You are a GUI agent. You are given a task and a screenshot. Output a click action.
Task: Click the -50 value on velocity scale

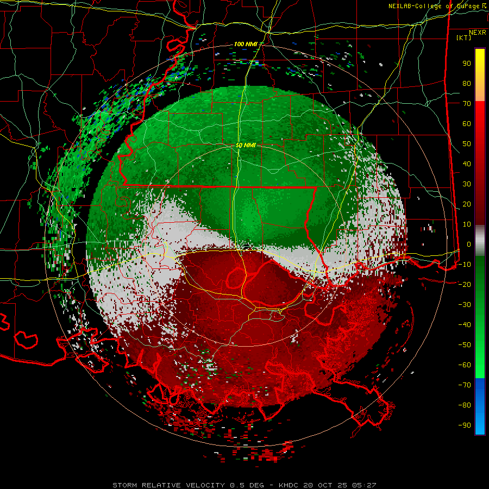pyautogui.click(x=465, y=345)
